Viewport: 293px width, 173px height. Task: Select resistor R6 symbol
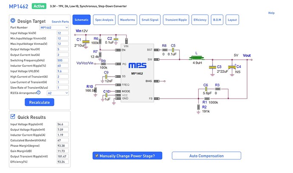[100, 41]
